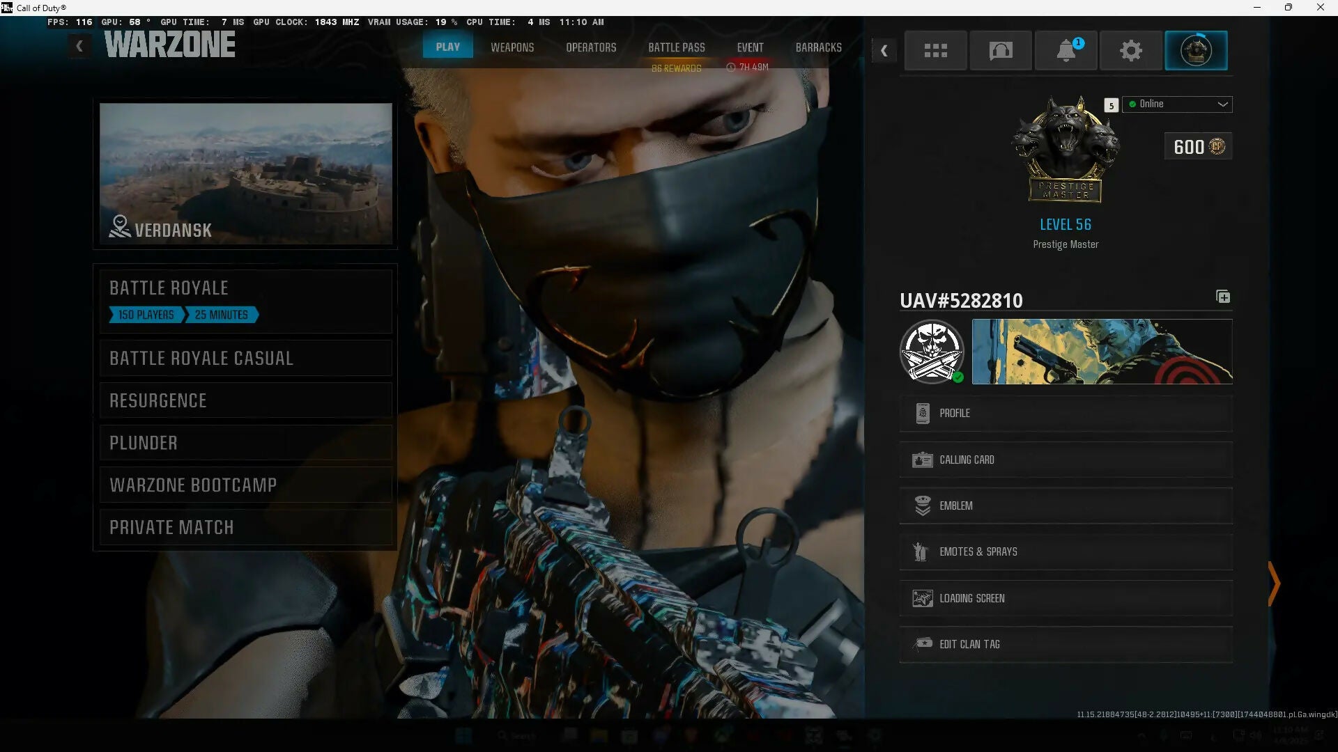The image size is (1338, 752).
Task: Click the WARZONE logo
Action: click(169, 45)
